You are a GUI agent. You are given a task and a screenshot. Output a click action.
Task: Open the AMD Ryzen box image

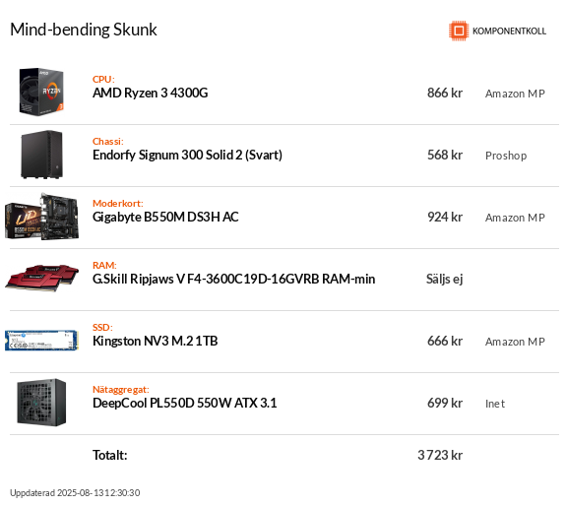[x=41, y=92]
